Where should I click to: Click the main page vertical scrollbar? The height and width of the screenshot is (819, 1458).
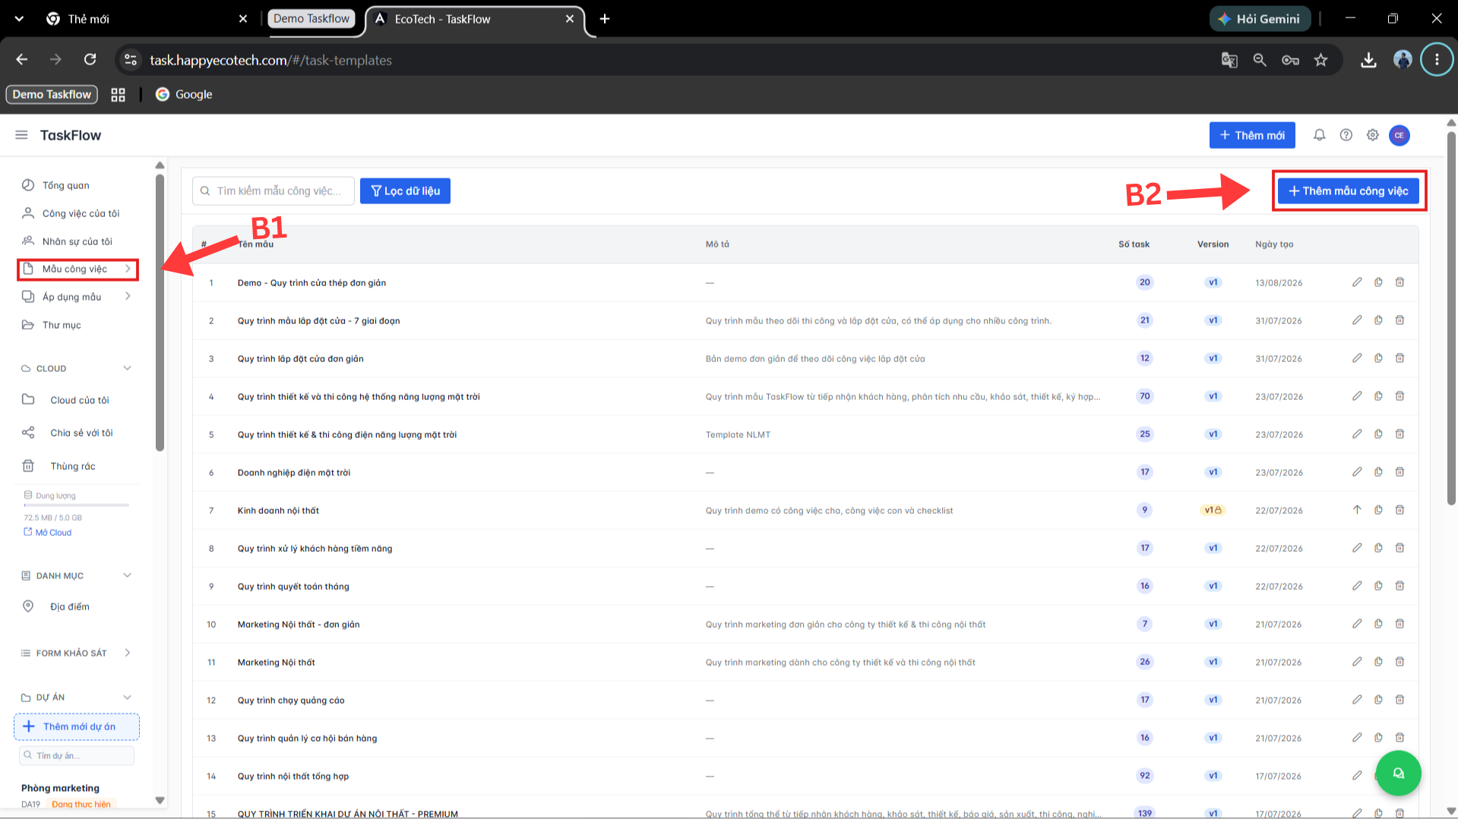[x=1451, y=319]
